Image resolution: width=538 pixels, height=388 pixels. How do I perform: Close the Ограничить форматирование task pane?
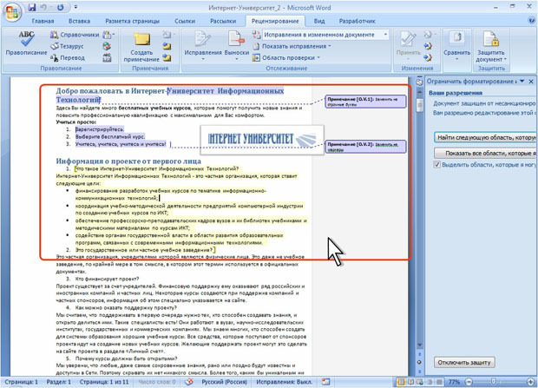click(531, 81)
